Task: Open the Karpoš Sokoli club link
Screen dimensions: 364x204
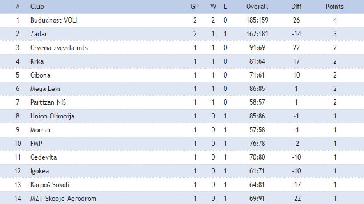Action: tap(50, 185)
